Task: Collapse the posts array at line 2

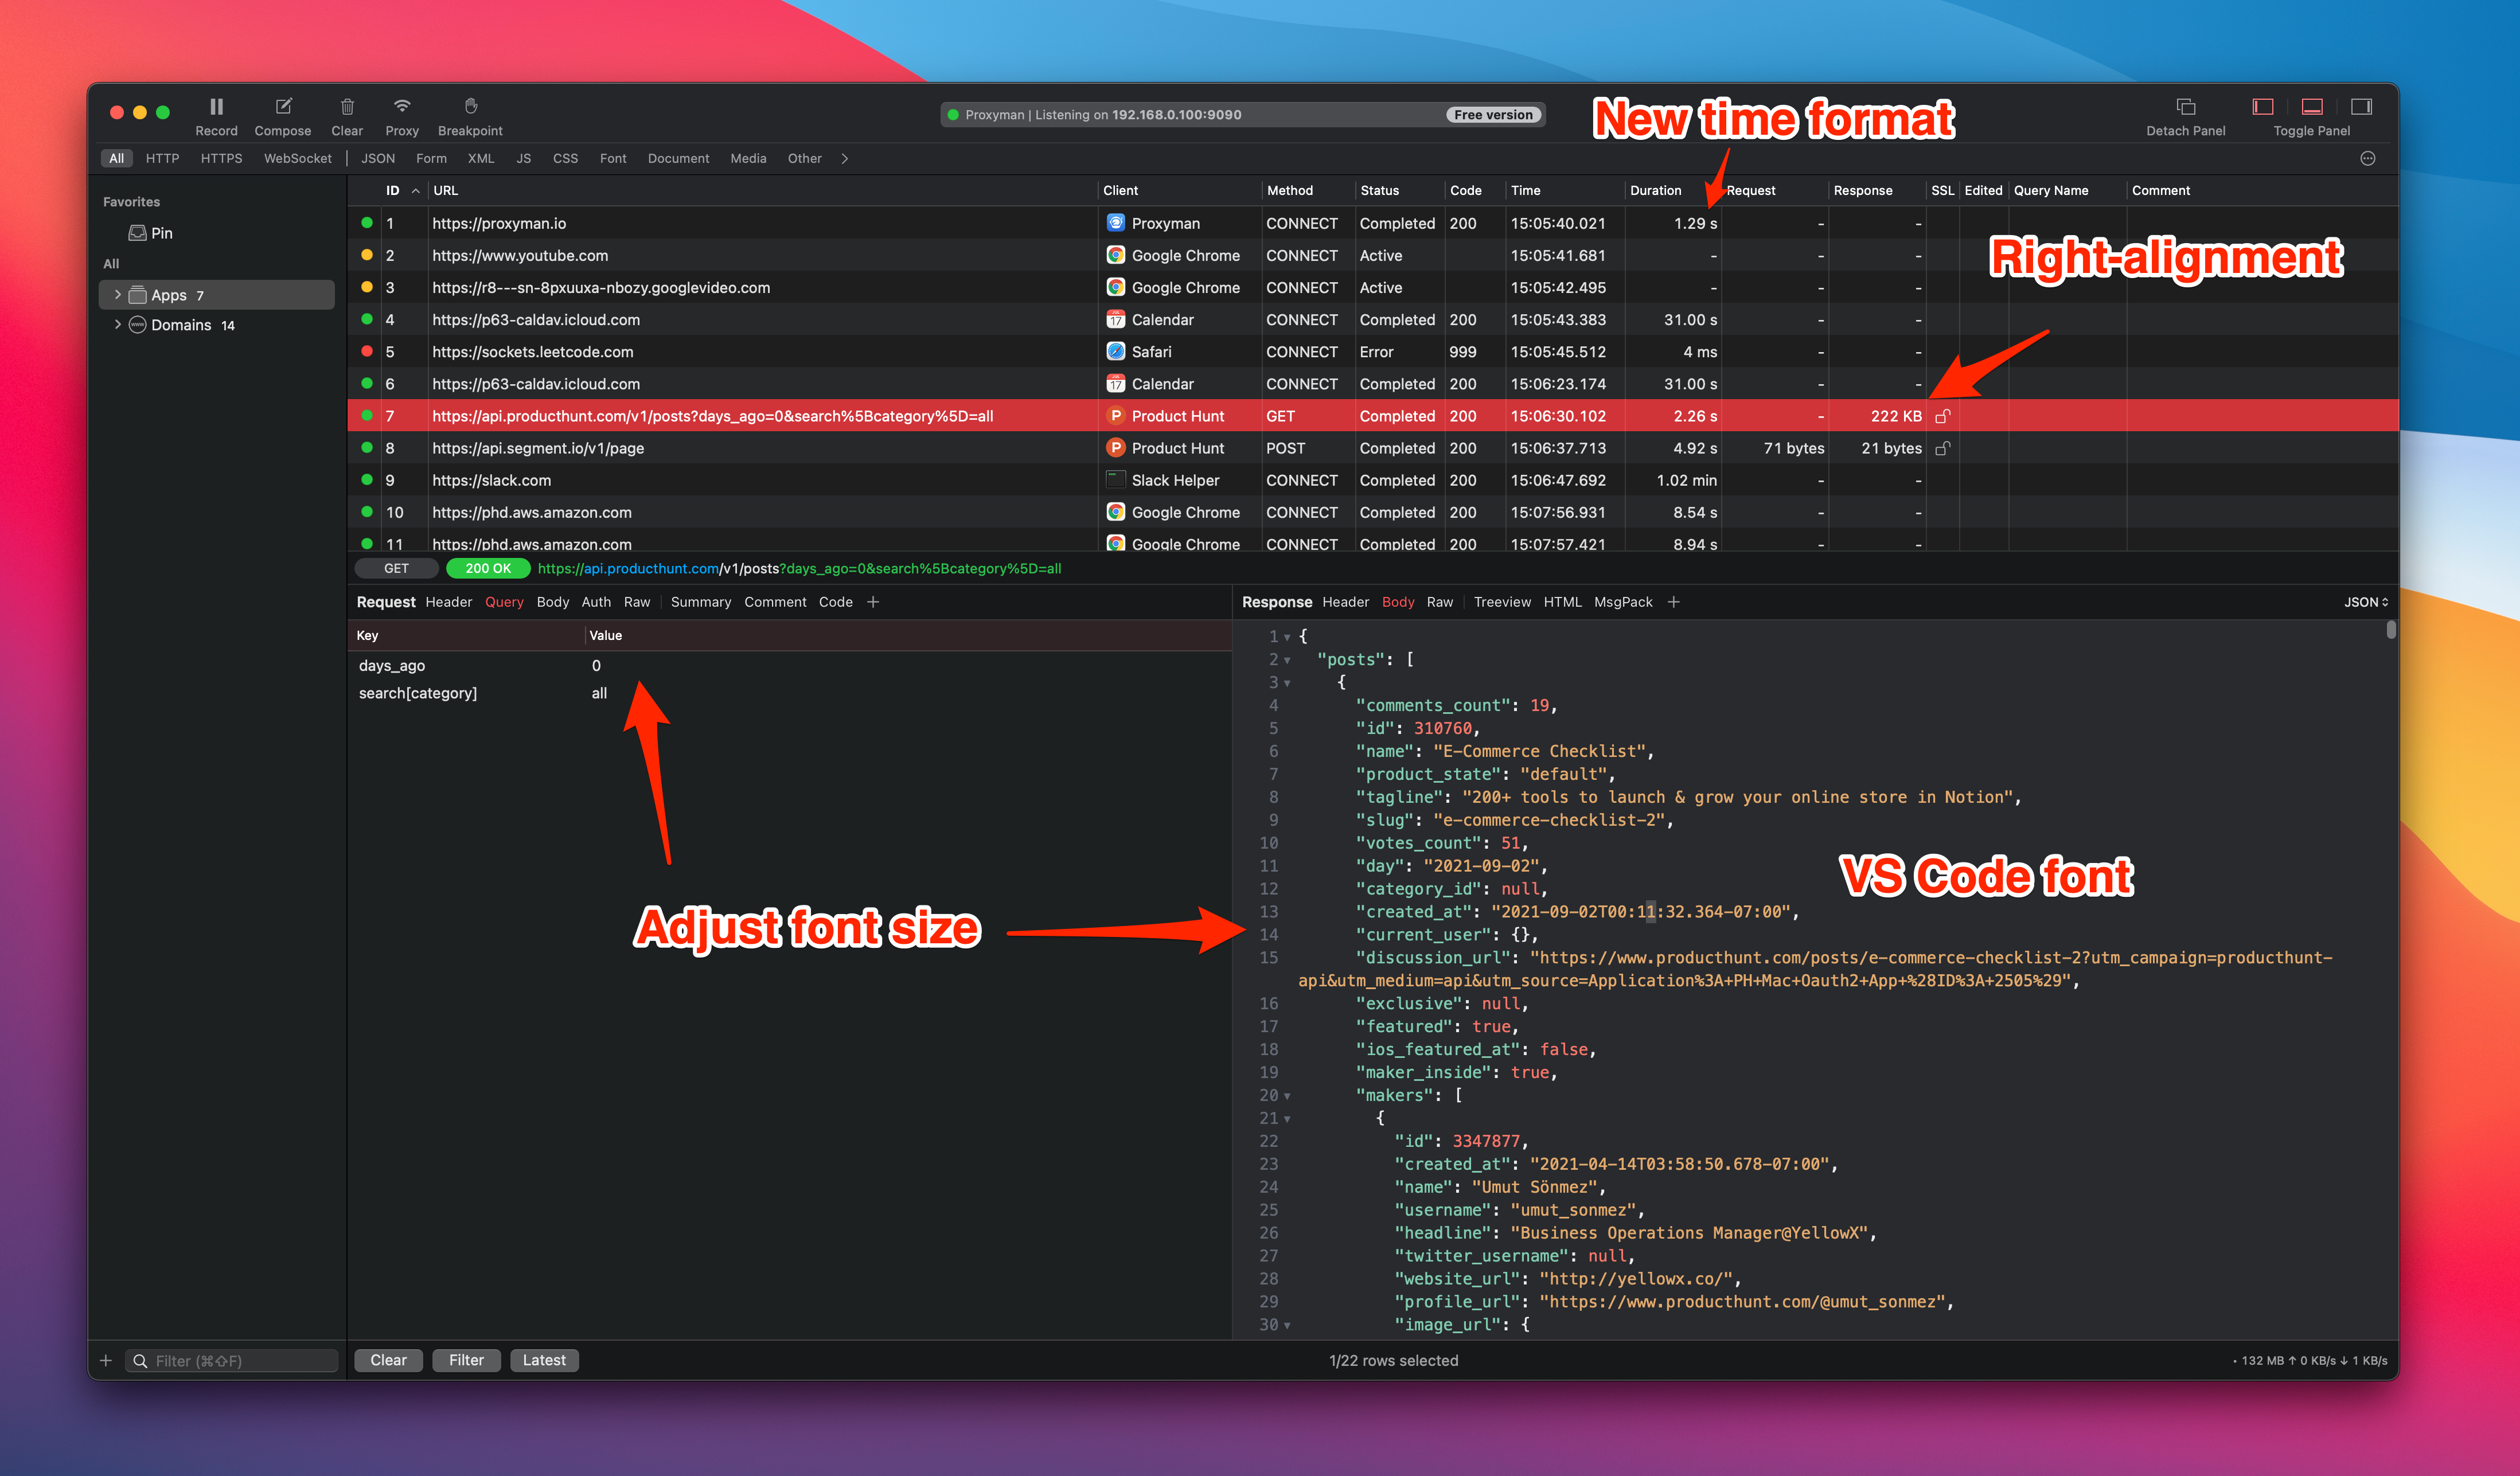Action: coord(1287,660)
